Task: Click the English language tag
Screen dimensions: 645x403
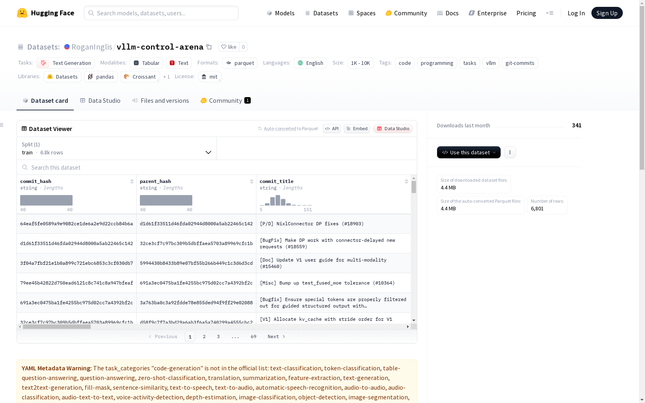Action: [310, 63]
